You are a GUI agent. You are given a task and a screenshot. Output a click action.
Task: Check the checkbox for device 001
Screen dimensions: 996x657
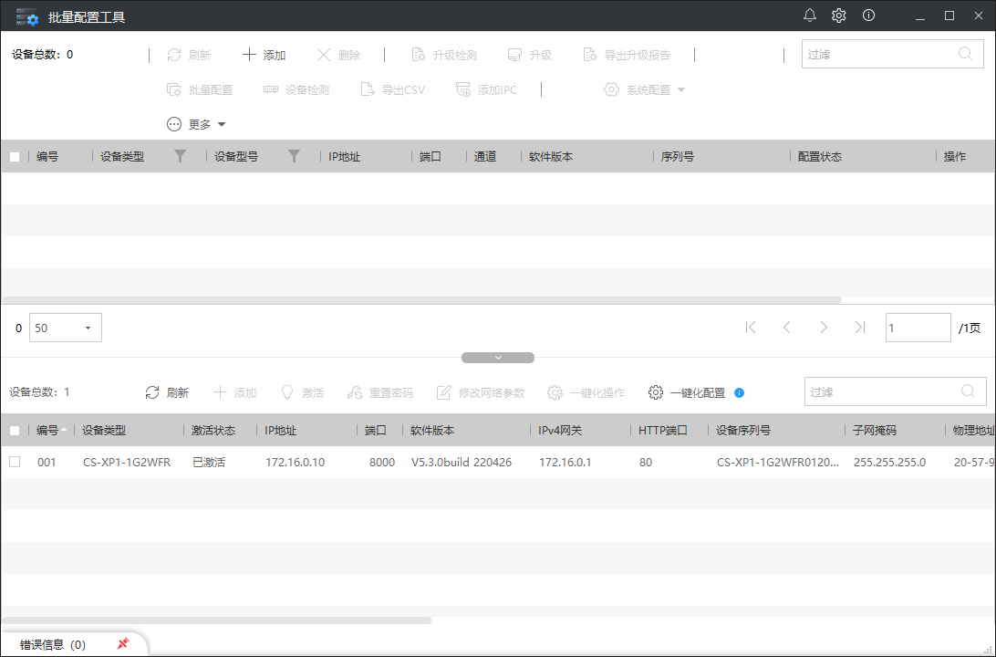point(15,462)
